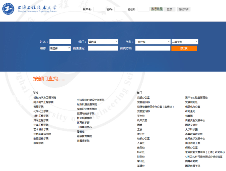The width and height of the screenshot is (226, 171).
Task: Open 团委 link
Action: tap(140, 125)
